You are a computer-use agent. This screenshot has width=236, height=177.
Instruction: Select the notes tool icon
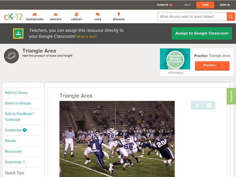209,105
